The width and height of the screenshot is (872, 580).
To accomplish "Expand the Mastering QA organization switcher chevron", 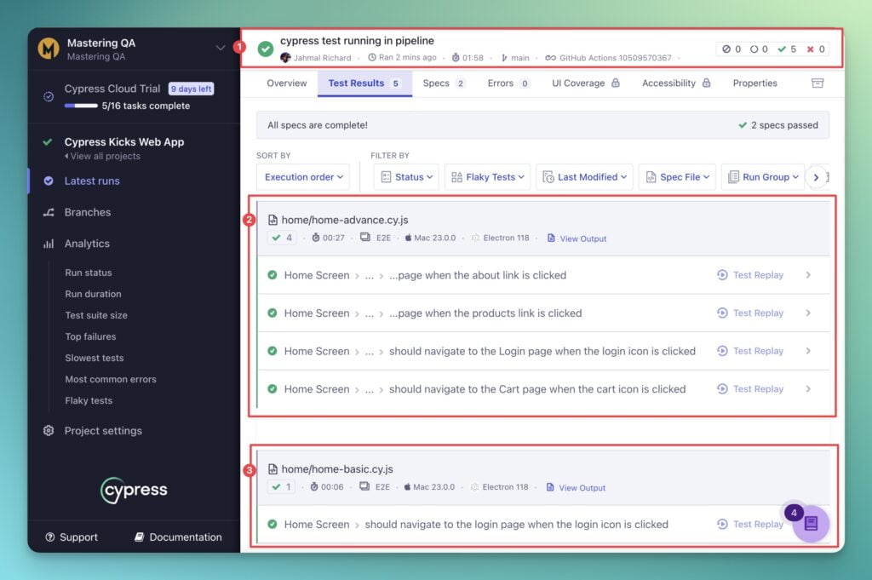I will 221,48.
